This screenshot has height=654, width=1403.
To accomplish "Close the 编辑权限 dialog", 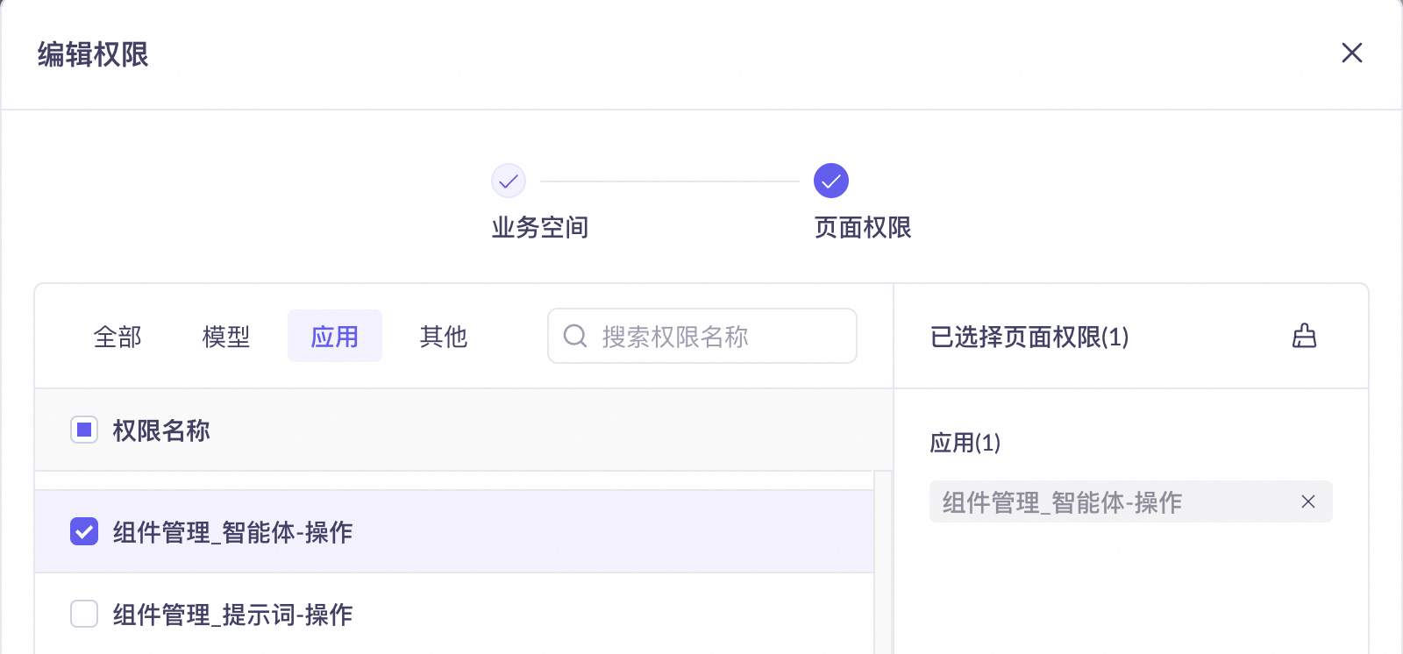I will click(x=1352, y=53).
